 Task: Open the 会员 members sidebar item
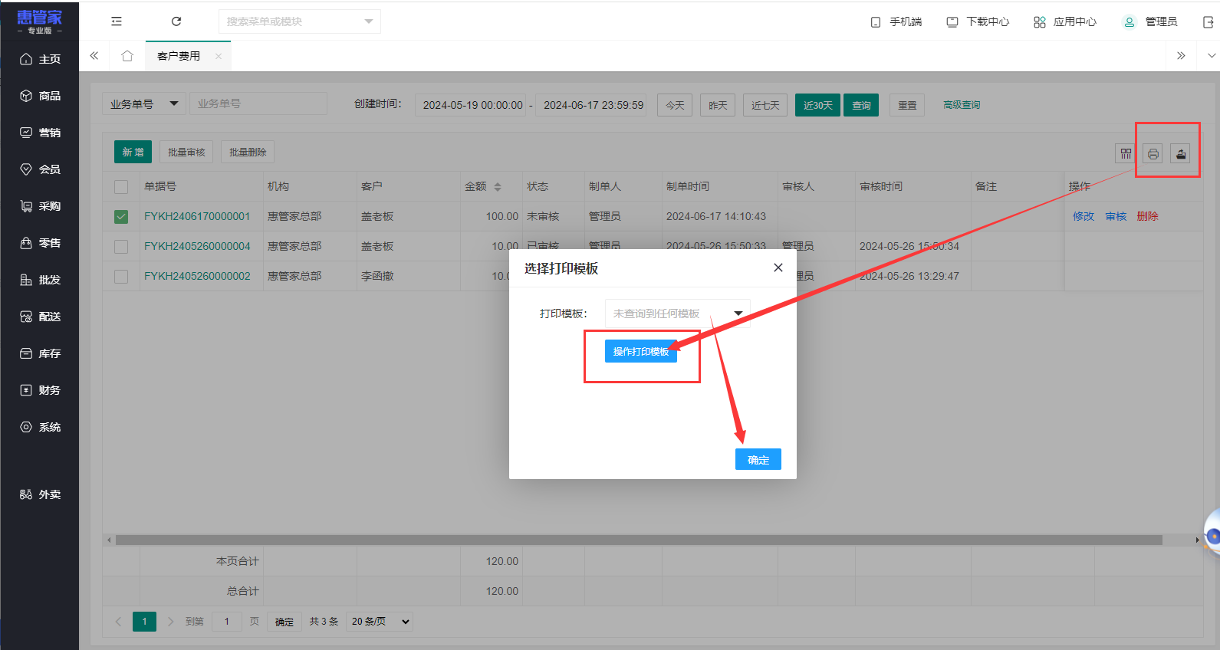[40, 169]
